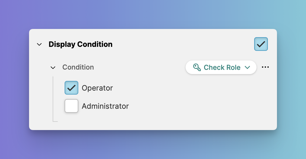Image resolution: width=306 pixels, height=159 pixels.
Task: Click the empty white Administrator box
Action: pyautogui.click(x=71, y=106)
